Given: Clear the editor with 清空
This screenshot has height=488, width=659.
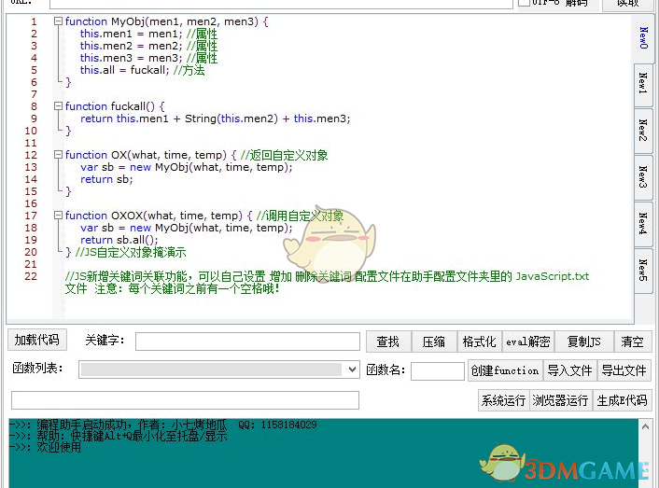Looking at the screenshot, I should tap(633, 342).
